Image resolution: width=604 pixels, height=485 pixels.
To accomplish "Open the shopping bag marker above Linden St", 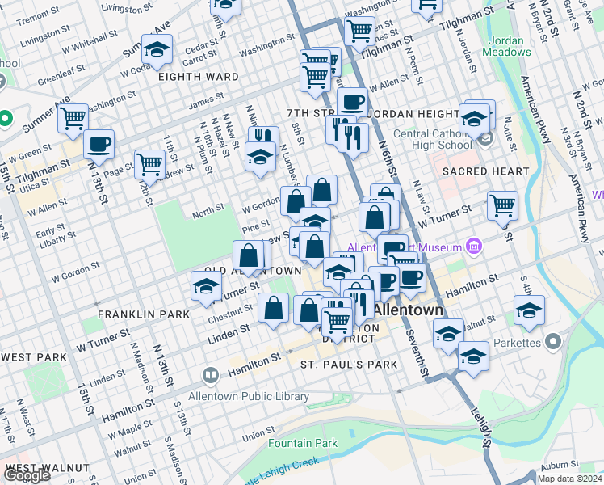I will pyautogui.click(x=274, y=309).
